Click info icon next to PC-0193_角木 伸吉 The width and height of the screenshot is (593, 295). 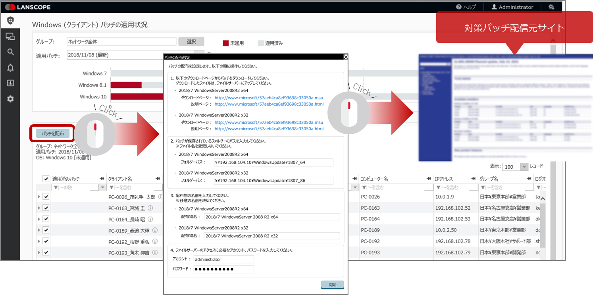point(156,252)
